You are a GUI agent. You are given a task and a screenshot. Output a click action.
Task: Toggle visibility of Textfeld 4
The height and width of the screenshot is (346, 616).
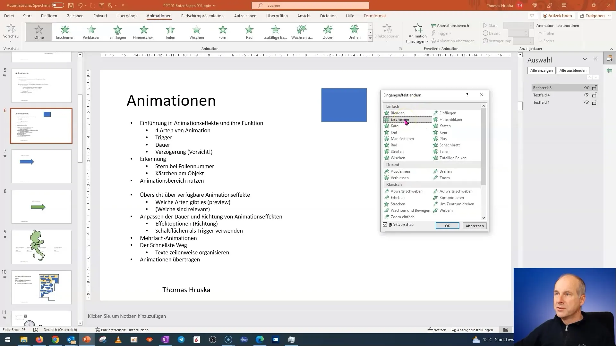[586, 95]
